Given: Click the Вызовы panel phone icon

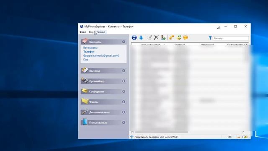Looking at the screenshot, I should [x=85, y=70].
